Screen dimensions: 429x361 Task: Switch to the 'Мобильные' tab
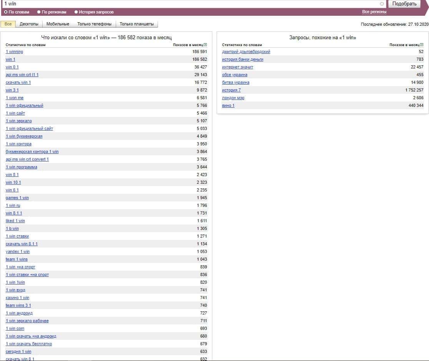coord(58,24)
